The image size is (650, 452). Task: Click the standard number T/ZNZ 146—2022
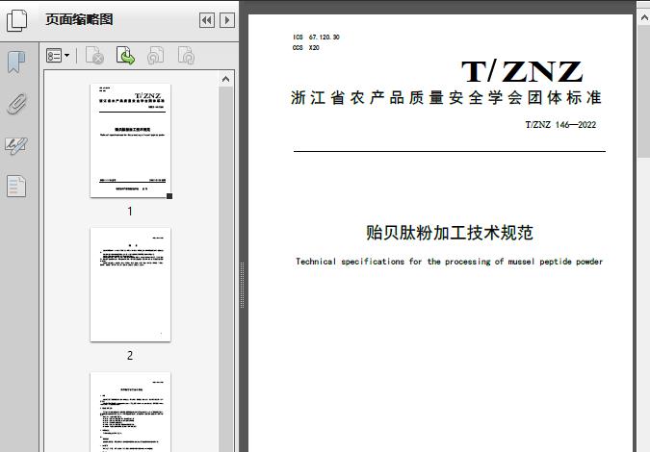click(560, 125)
